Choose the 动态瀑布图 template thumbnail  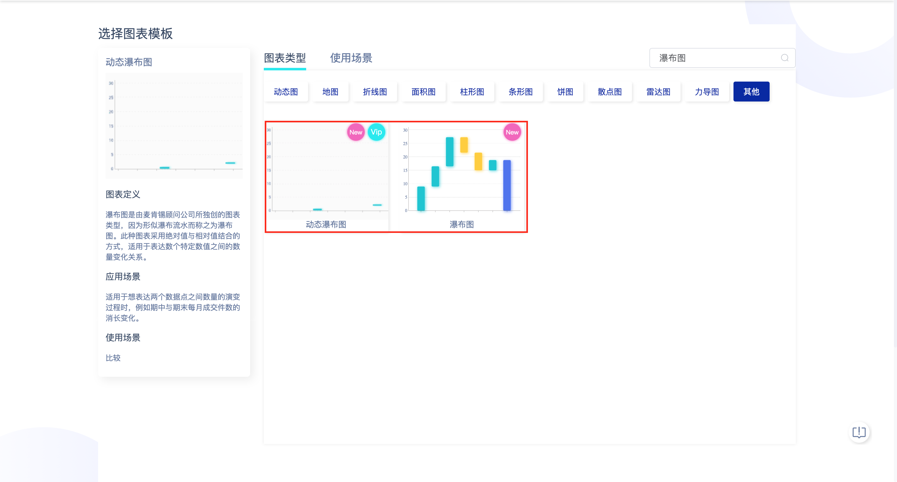(x=327, y=171)
